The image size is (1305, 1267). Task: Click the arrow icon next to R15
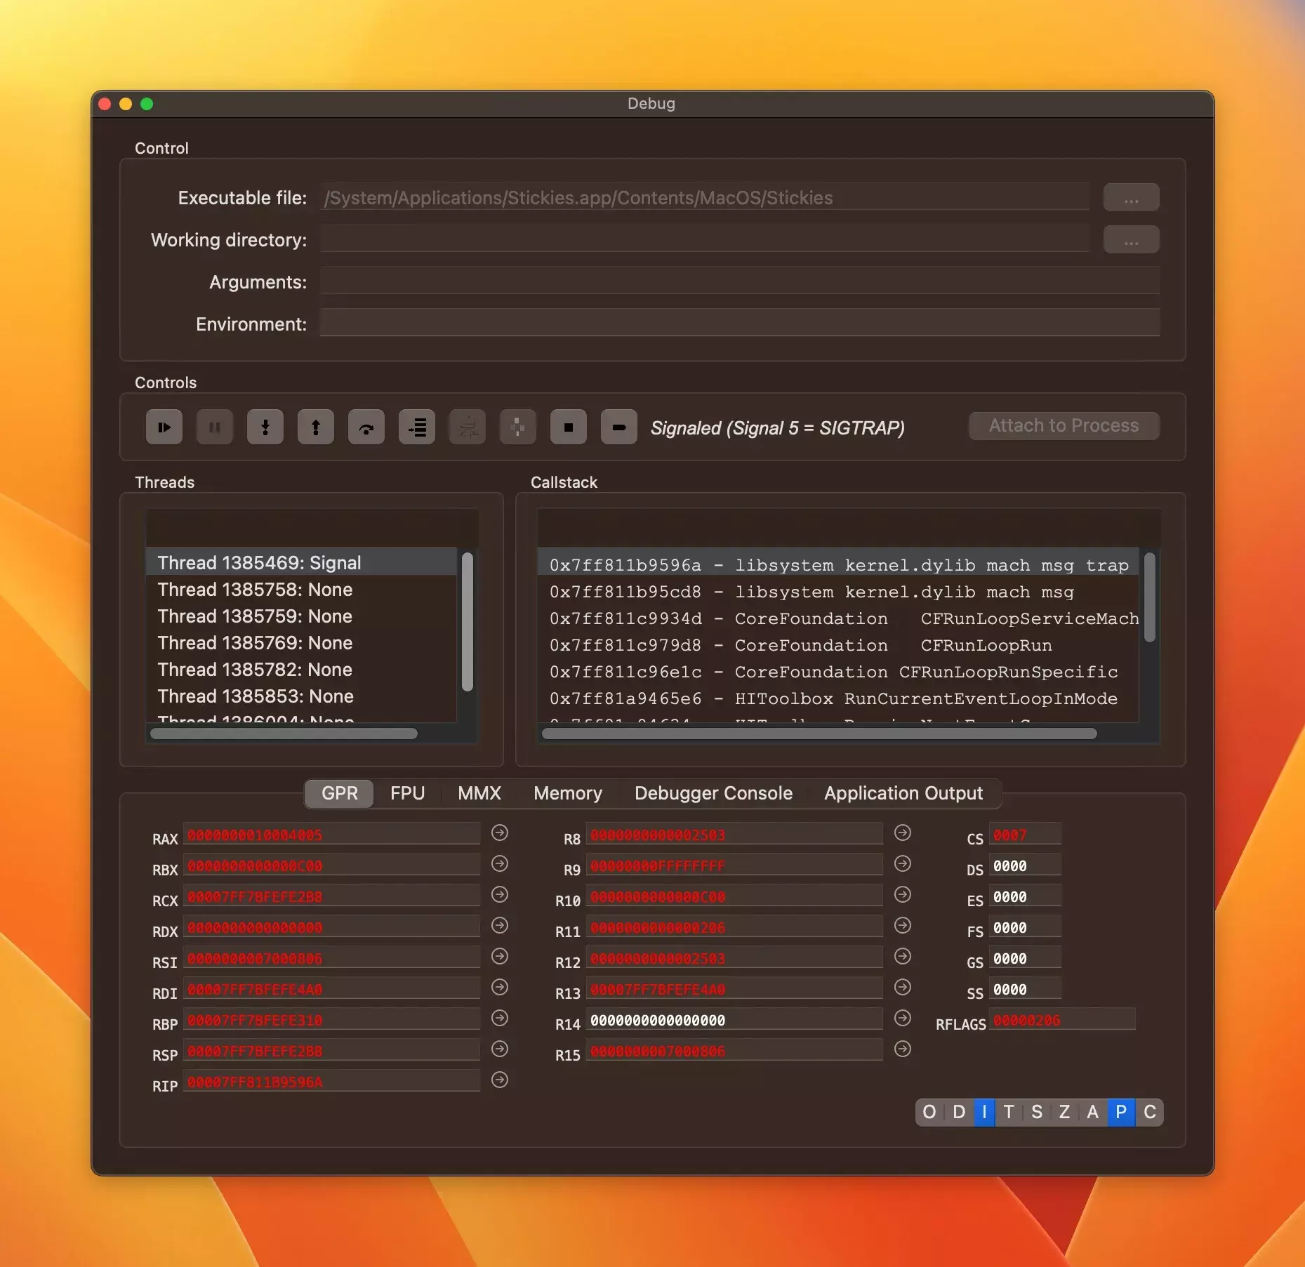(903, 1049)
